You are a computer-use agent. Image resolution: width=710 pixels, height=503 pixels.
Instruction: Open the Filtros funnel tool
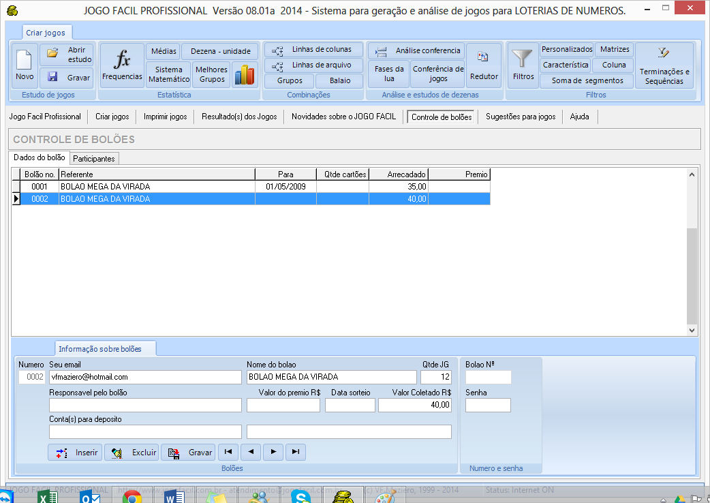pos(523,66)
